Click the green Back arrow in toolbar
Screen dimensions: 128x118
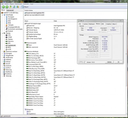tap(3, 7)
